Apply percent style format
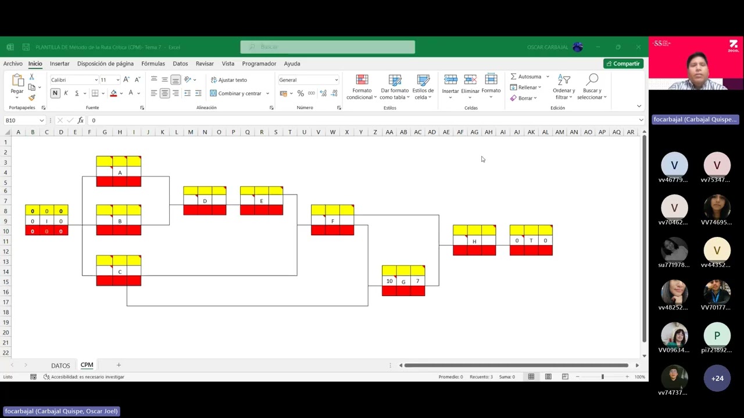This screenshot has height=418, width=744. pos(301,93)
